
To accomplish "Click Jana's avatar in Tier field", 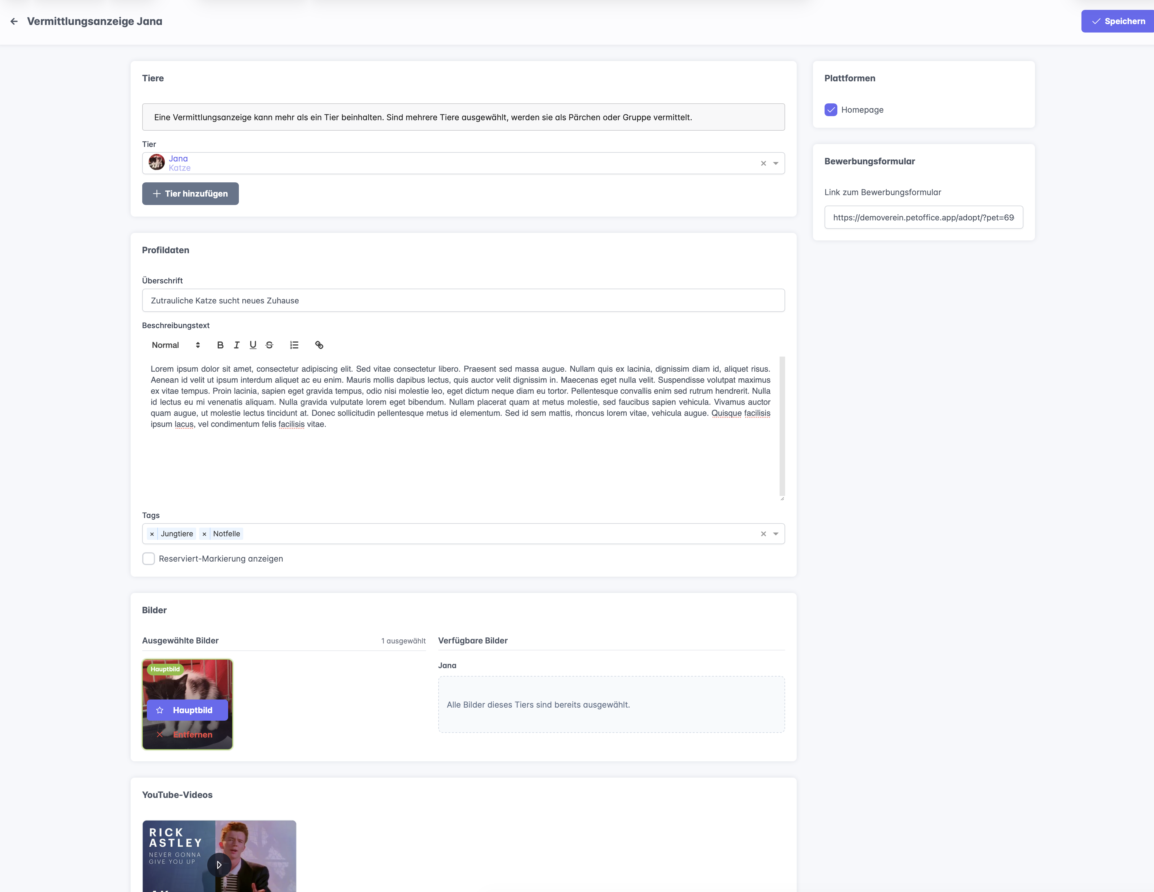I will (156, 162).
